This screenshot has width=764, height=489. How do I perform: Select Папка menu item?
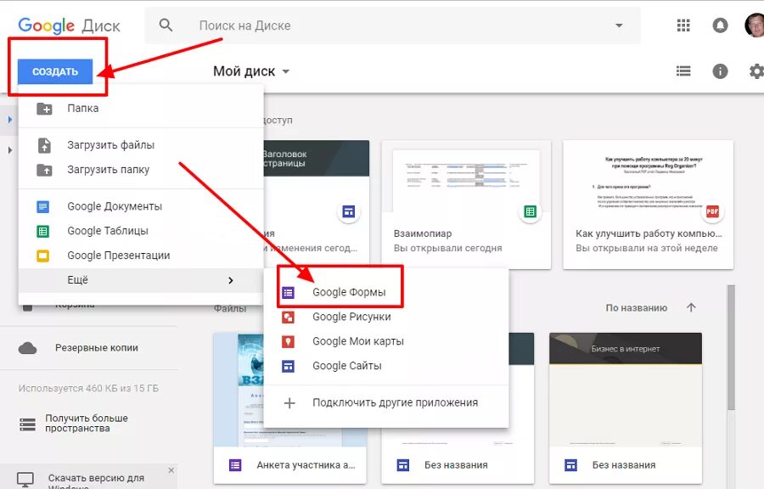pyautogui.click(x=141, y=108)
